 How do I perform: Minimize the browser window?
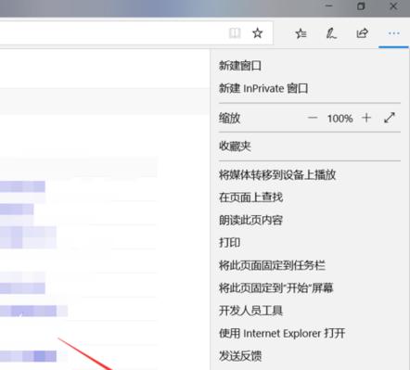pos(329,6)
